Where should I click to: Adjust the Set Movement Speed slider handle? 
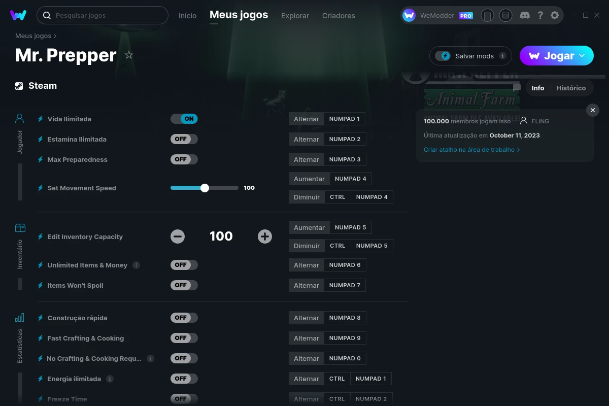point(205,188)
